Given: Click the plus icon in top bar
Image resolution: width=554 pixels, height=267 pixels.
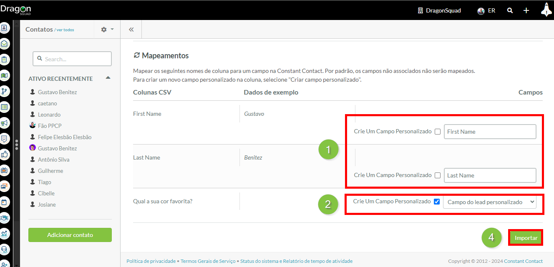Looking at the screenshot, I should pyautogui.click(x=526, y=11).
